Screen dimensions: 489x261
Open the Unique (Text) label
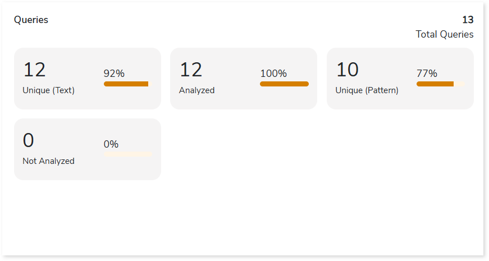click(x=48, y=90)
